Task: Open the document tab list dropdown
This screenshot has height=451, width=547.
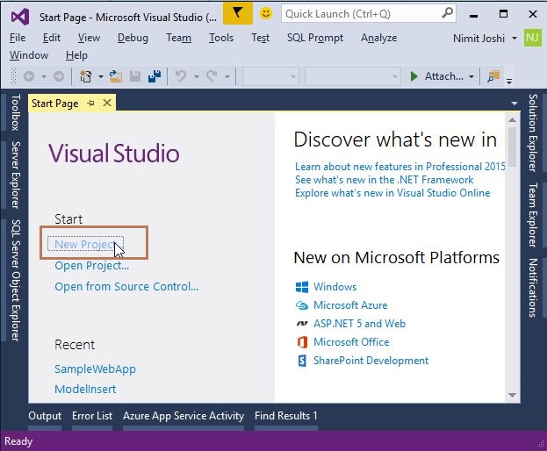Action: 515,104
